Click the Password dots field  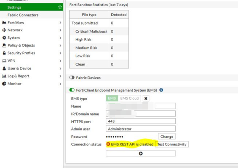point(115,137)
